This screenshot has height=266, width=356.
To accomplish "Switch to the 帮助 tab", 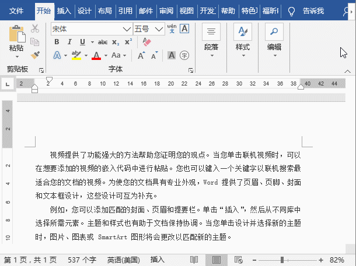I will (228, 10).
